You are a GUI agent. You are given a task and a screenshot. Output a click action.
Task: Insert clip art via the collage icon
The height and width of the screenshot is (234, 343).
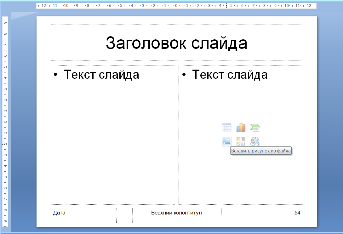(241, 141)
